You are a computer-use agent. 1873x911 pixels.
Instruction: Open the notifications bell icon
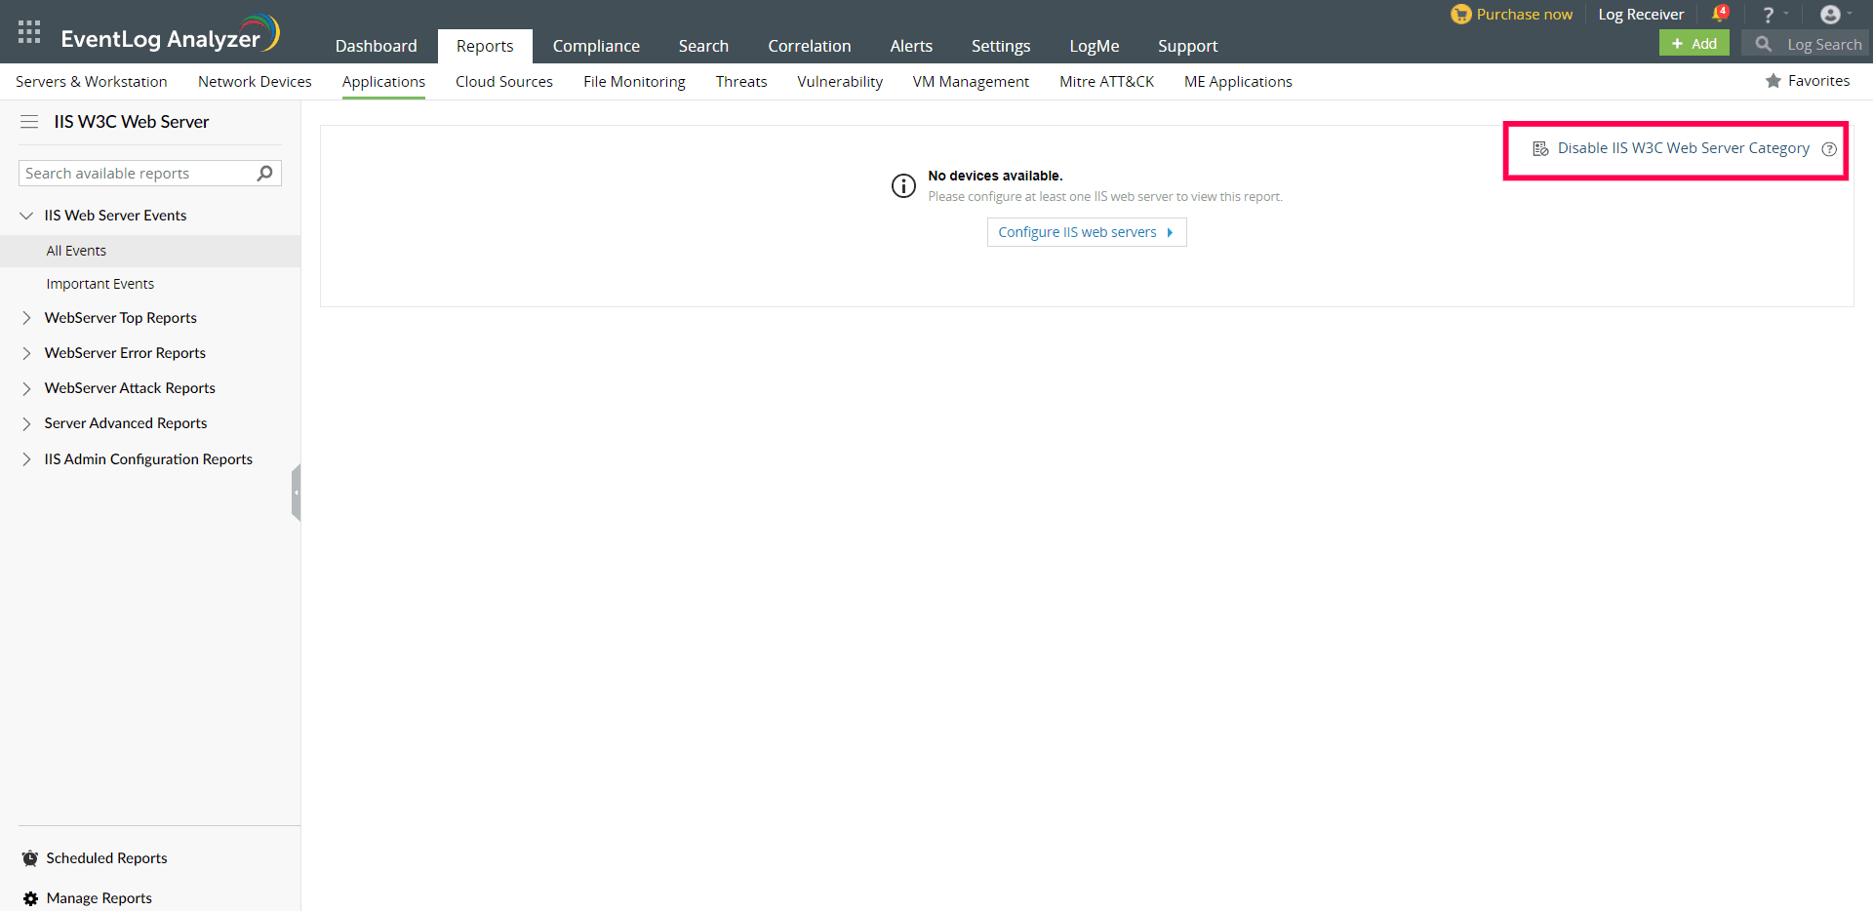[1720, 15]
